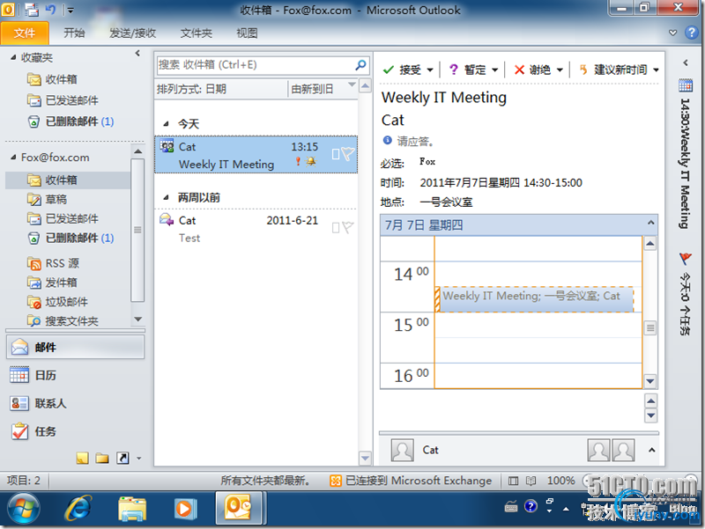Collapse the 收藏夹 group
The image size is (705, 529).
13,57
